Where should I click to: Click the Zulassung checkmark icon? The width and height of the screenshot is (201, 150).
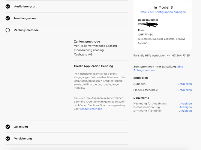coord(8,127)
